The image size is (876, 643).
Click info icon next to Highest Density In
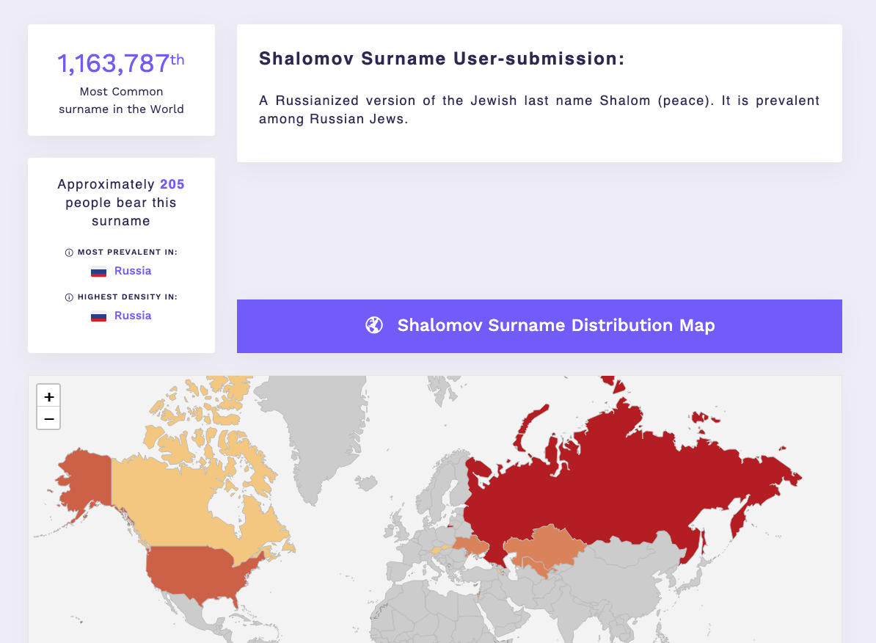(x=69, y=297)
